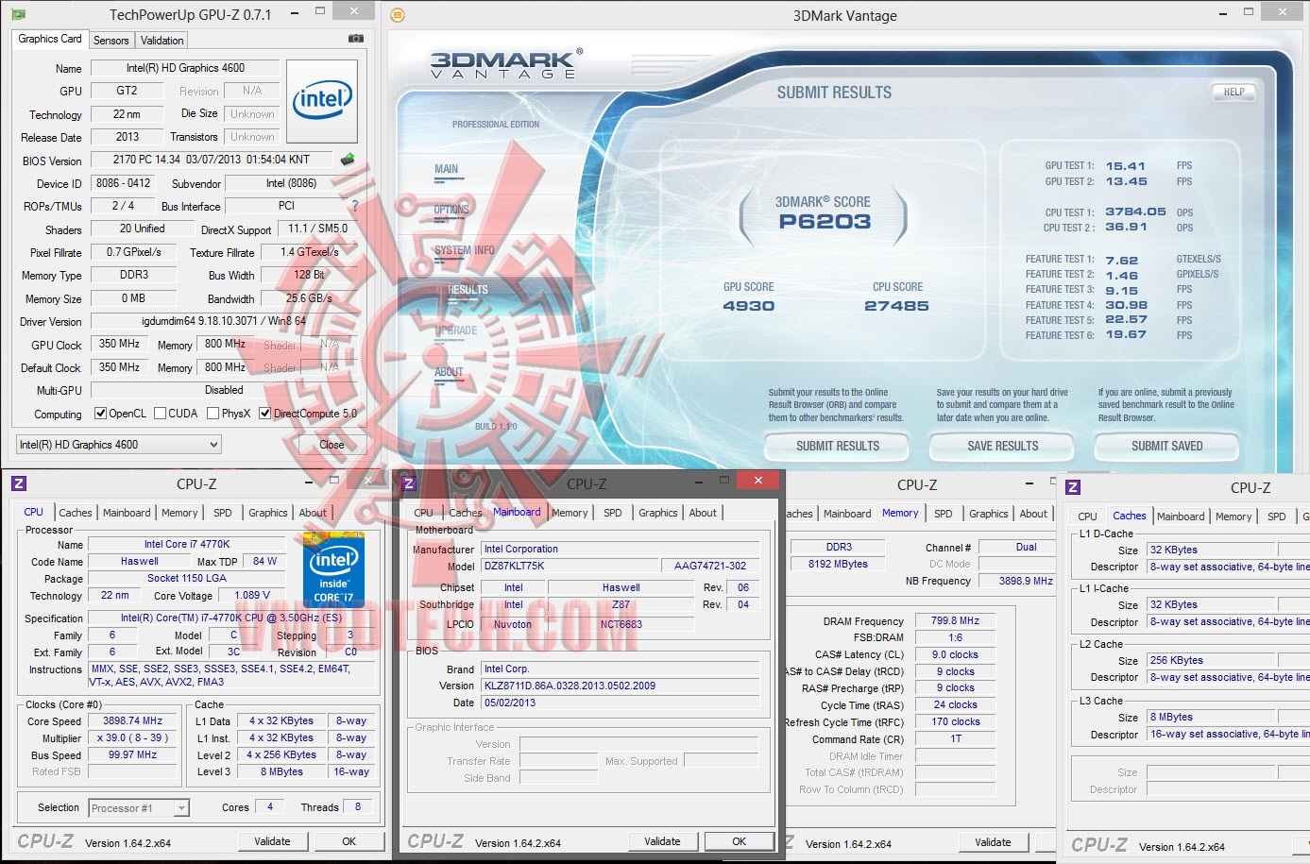The width and height of the screenshot is (1310, 864).
Task: Open the SPD tab in the Memory CPU-Z window
Action: pyautogui.click(x=944, y=514)
